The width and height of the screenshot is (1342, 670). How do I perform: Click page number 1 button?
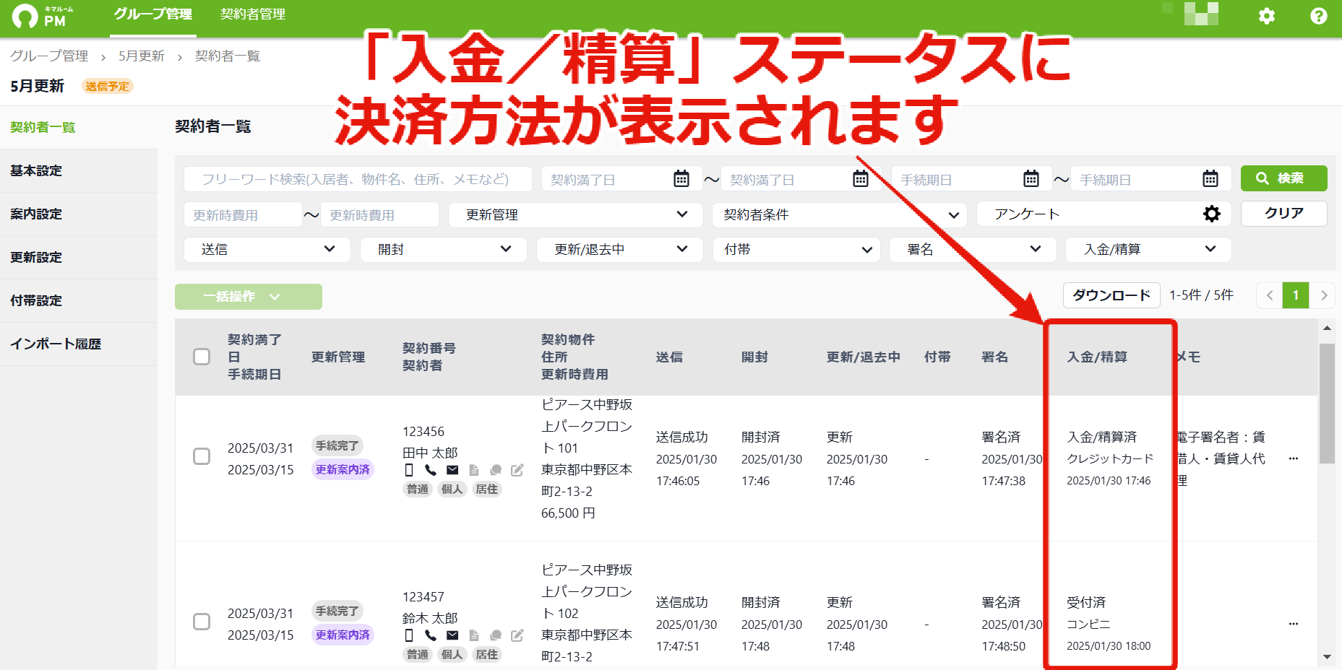point(1296,295)
